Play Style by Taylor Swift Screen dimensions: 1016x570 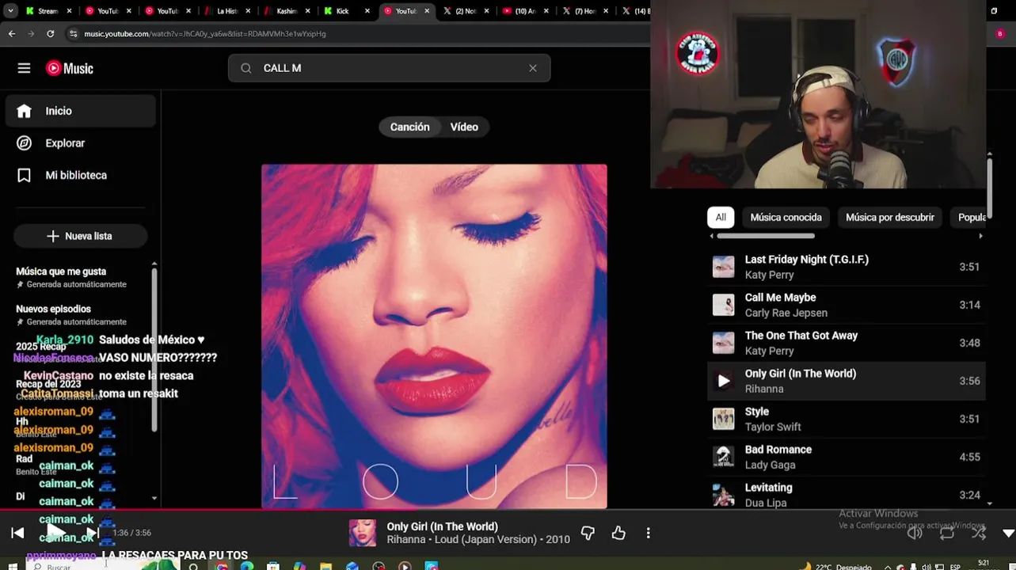point(846,419)
